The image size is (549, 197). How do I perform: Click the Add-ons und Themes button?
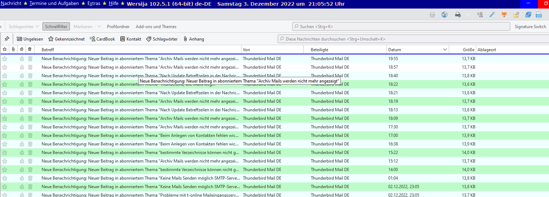[156, 27]
